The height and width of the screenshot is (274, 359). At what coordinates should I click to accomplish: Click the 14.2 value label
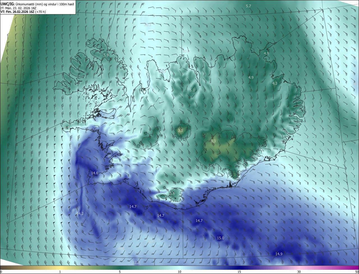pos(80,213)
